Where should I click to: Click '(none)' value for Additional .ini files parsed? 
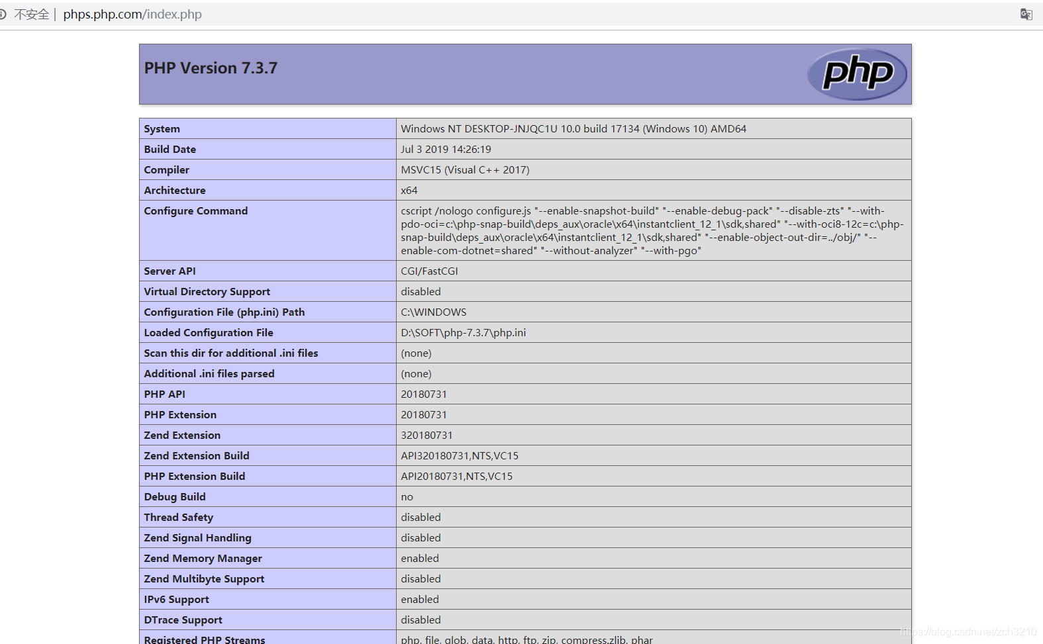click(x=416, y=373)
